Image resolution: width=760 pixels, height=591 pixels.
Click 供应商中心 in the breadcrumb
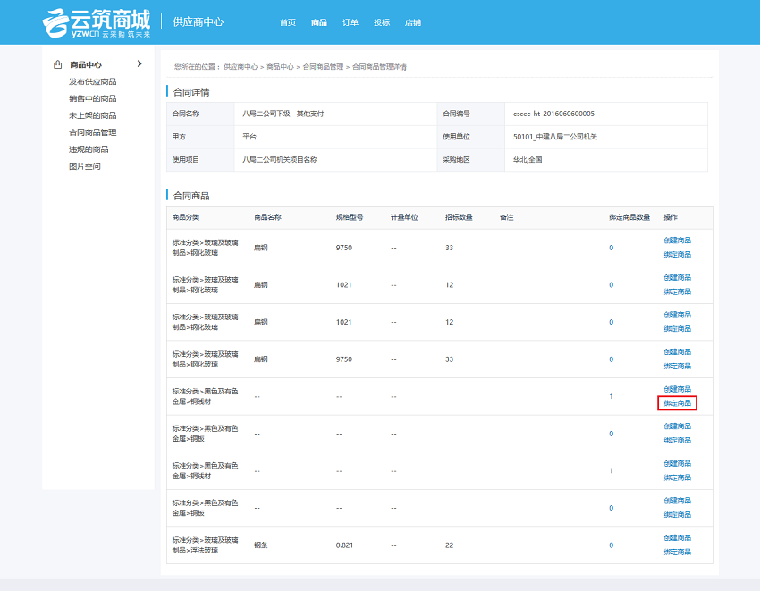(x=241, y=67)
